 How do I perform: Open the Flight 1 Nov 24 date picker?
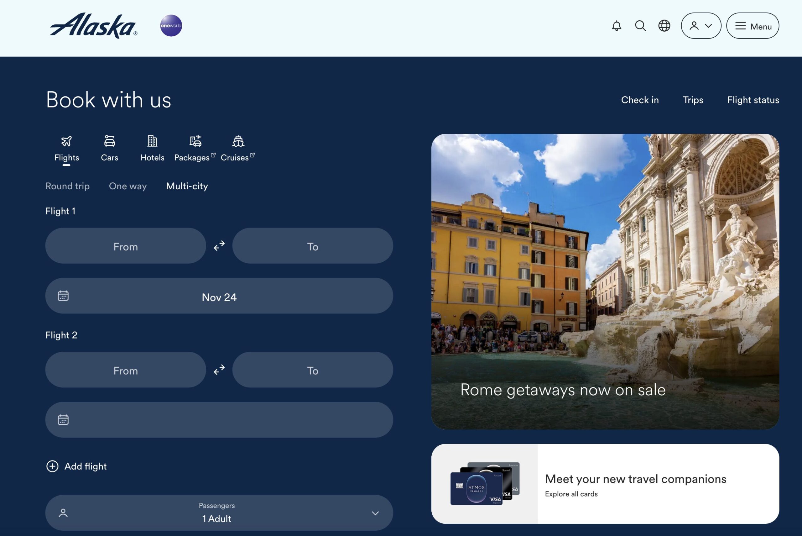coord(219,296)
